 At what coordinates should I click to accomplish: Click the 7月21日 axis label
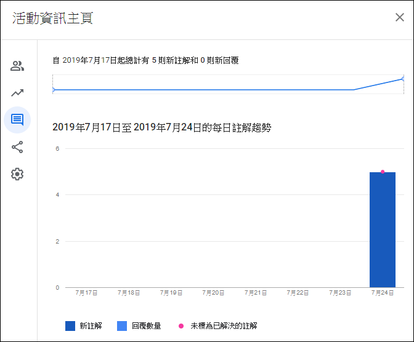coord(256,293)
